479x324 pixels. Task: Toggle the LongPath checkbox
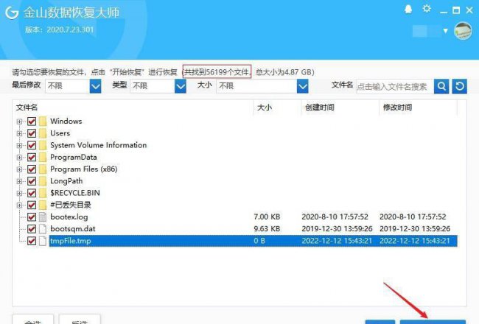(x=32, y=181)
